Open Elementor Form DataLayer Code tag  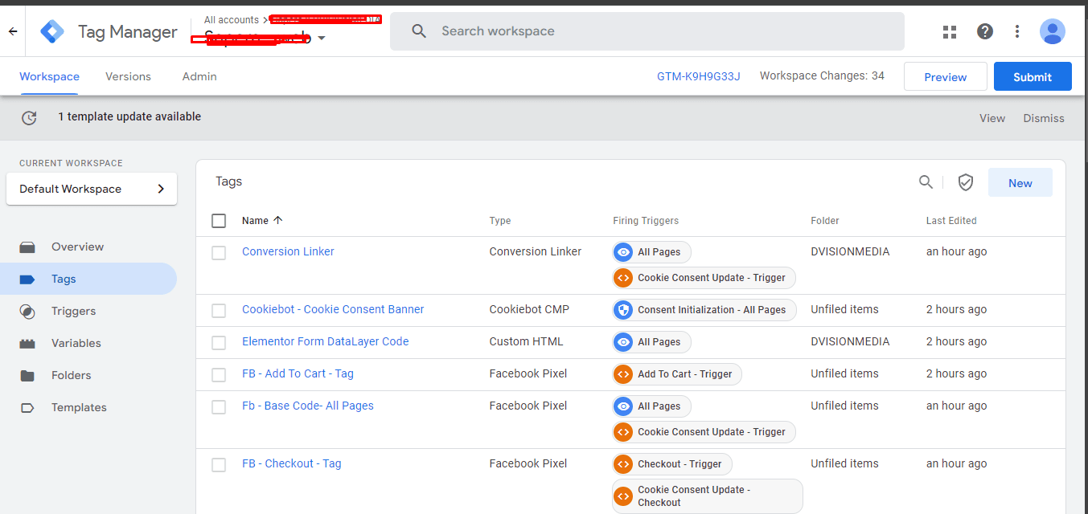326,341
